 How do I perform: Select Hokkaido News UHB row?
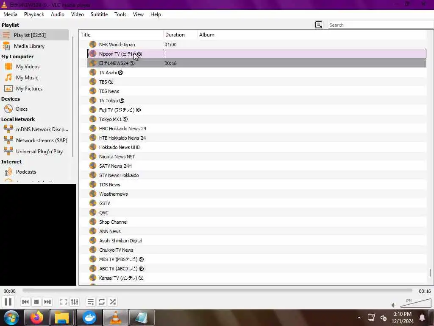256,147
